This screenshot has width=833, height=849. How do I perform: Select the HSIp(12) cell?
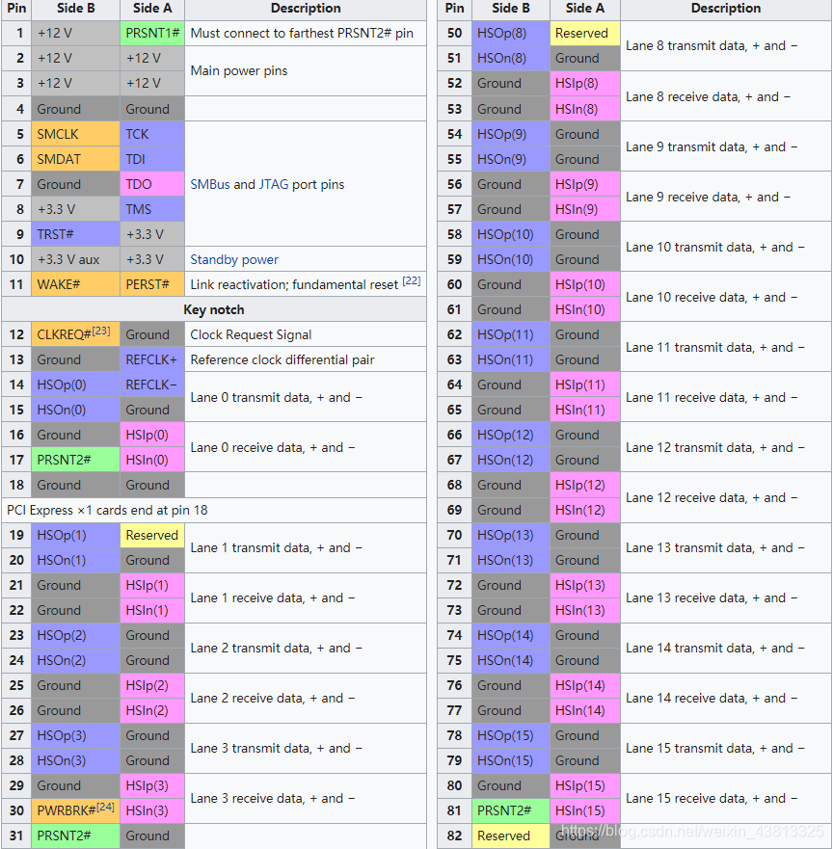tap(585, 485)
